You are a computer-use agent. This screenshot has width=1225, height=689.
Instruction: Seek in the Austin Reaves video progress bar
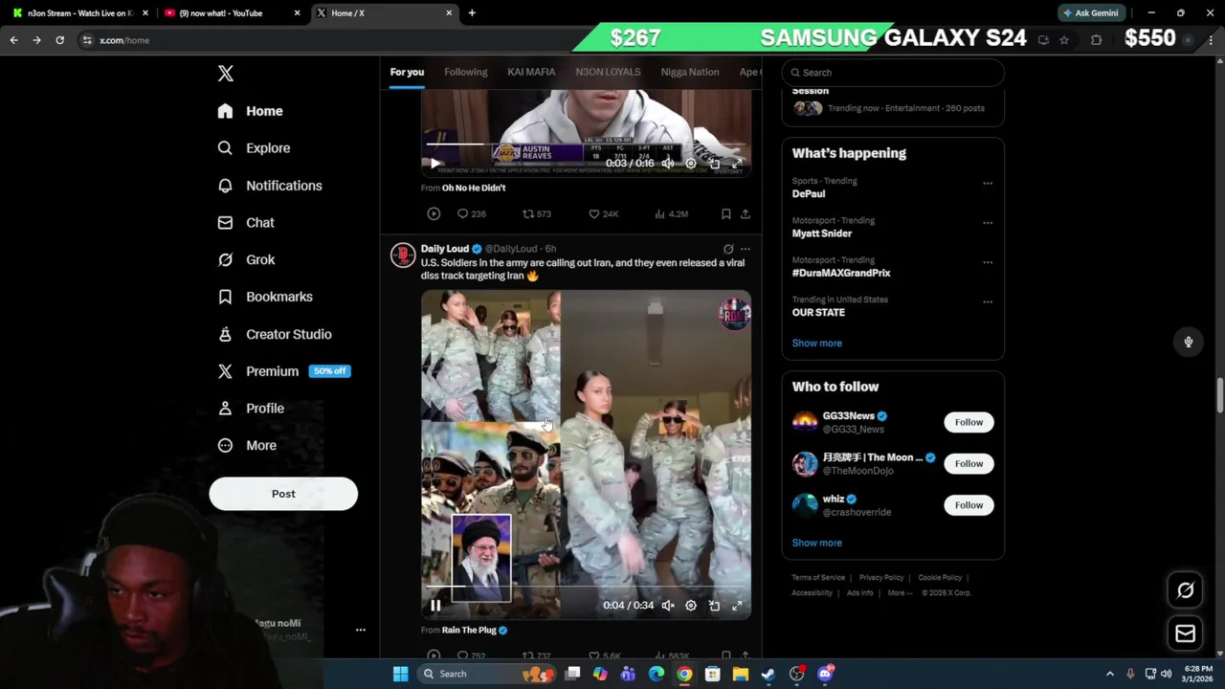coord(586,144)
